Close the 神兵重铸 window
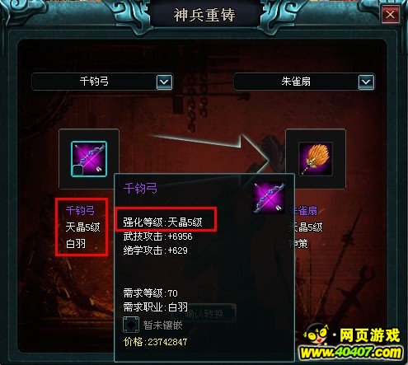Screen dimensions: 408x365 click(x=390, y=15)
